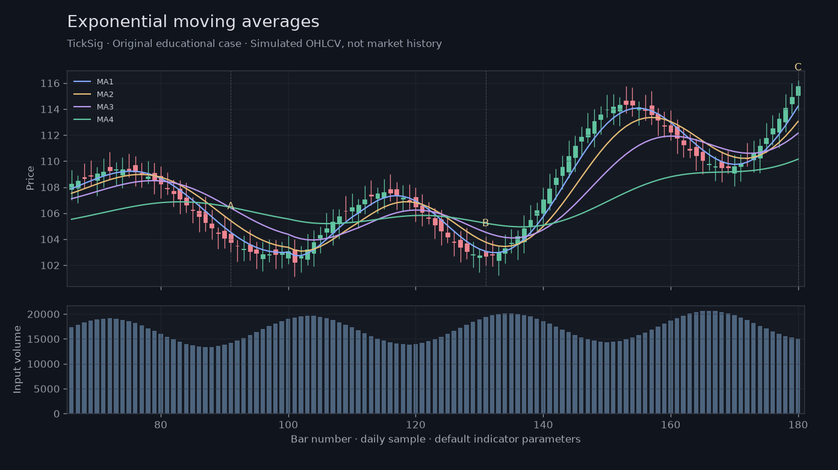Screen dimensions: 838x470
Task: Click x-axis tick label 100
Action: click(288, 424)
